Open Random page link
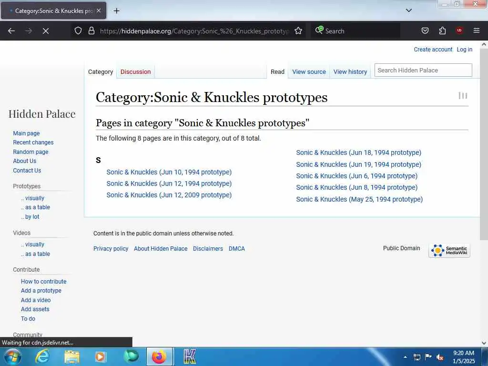 30,152
